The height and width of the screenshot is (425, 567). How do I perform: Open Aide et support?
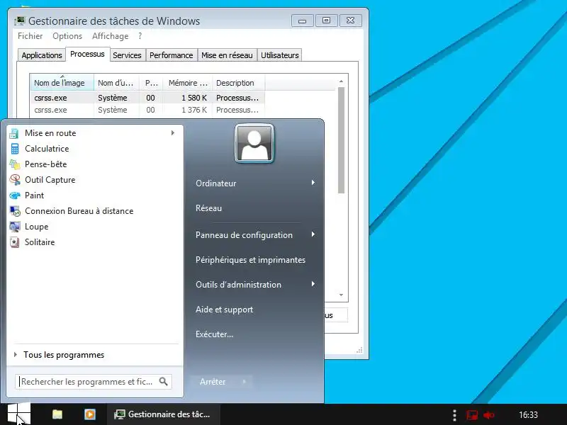224,310
